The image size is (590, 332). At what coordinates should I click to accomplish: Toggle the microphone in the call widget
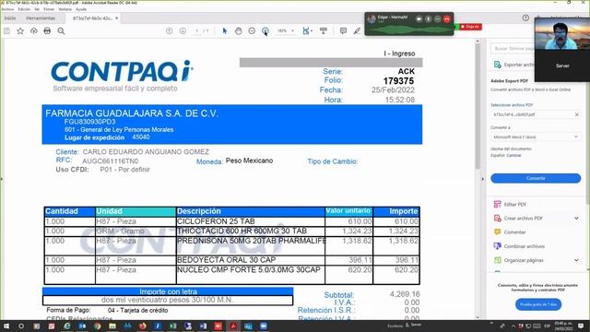(x=428, y=18)
